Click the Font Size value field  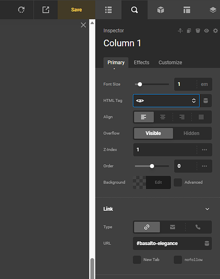185,84
